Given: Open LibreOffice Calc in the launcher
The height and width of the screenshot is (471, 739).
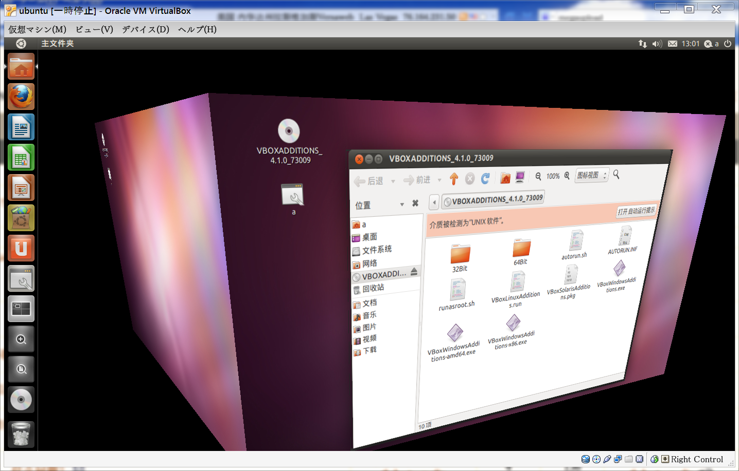Looking at the screenshot, I should 21,157.
